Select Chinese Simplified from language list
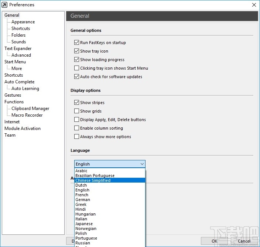260x247 pixels. [x=93, y=180]
